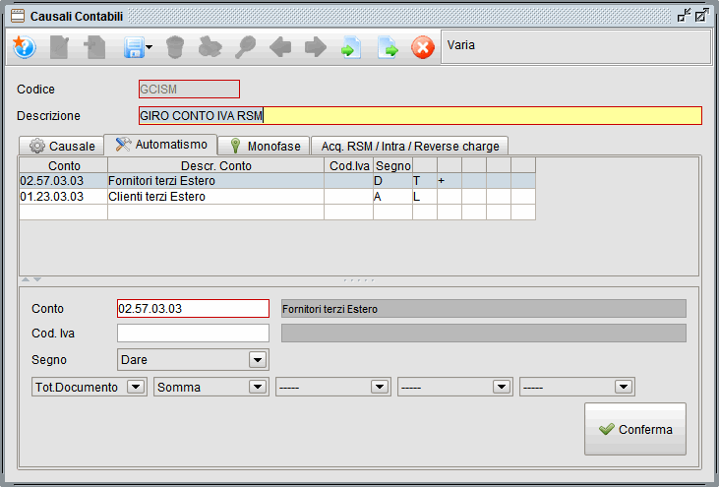
Task: Go to next record right arrow
Action: [316, 47]
